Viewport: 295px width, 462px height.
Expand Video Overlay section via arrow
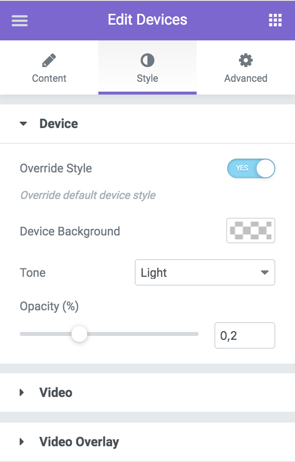click(22, 442)
